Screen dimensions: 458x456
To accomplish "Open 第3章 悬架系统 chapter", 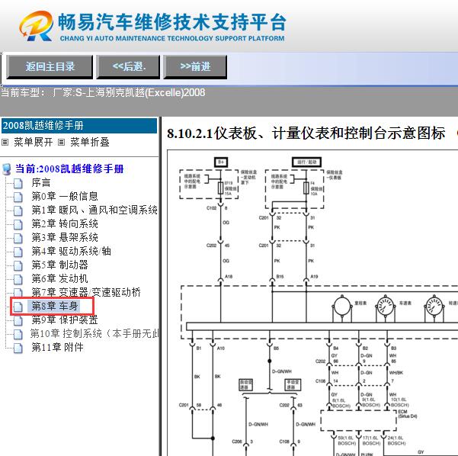I will tap(65, 237).
